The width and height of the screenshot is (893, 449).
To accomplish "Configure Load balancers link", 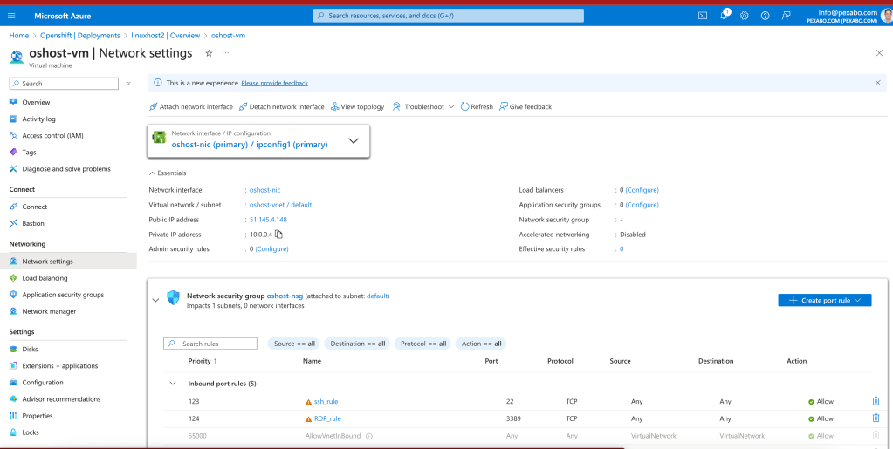I will pyautogui.click(x=642, y=190).
